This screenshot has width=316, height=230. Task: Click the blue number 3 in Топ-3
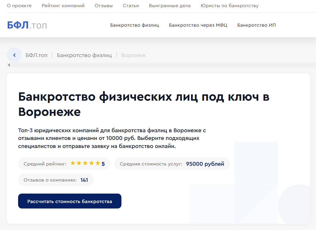point(31,130)
